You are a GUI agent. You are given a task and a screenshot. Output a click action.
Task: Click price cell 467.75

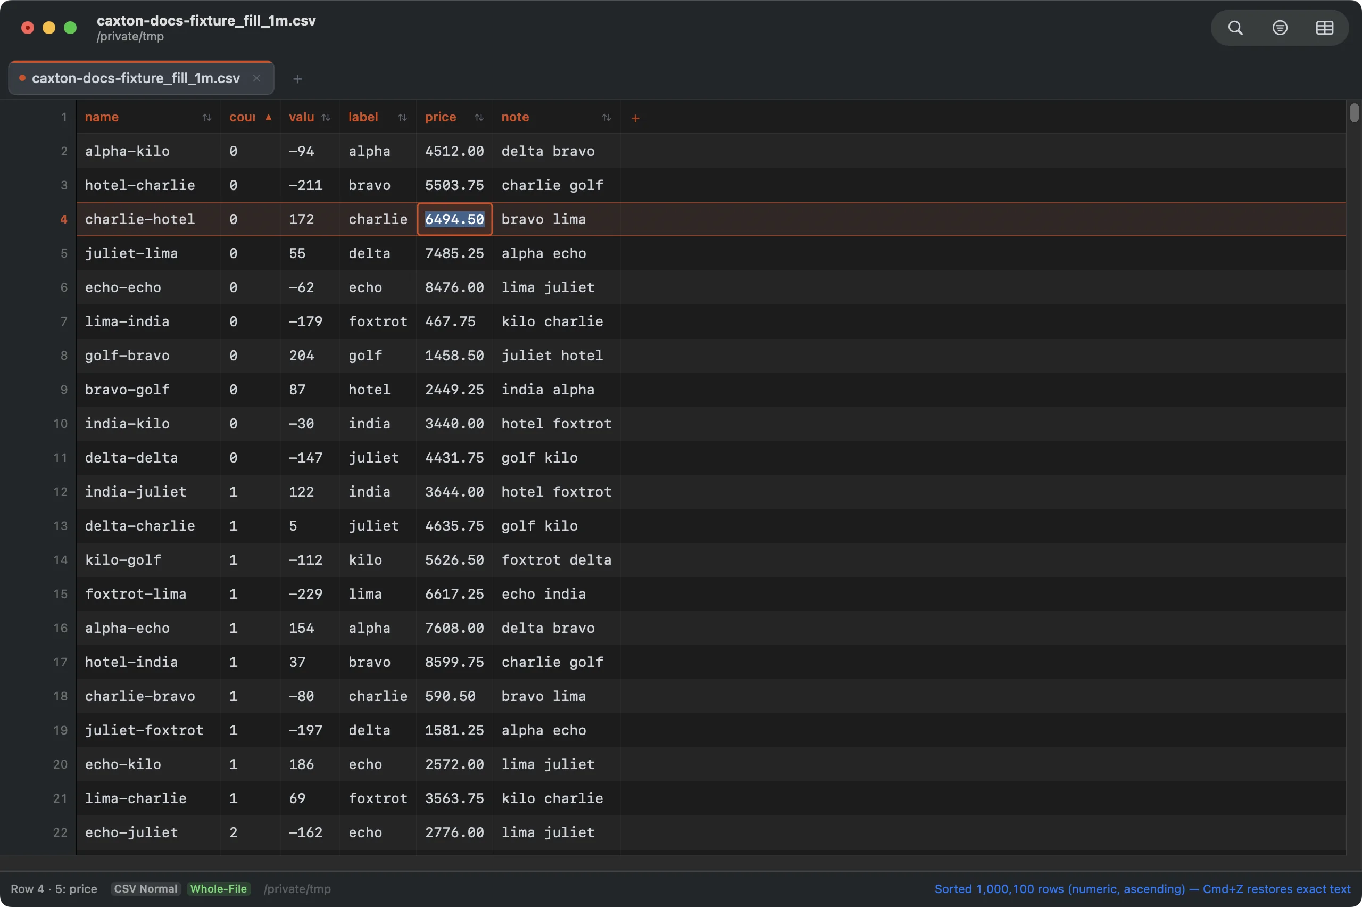coord(454,321)
